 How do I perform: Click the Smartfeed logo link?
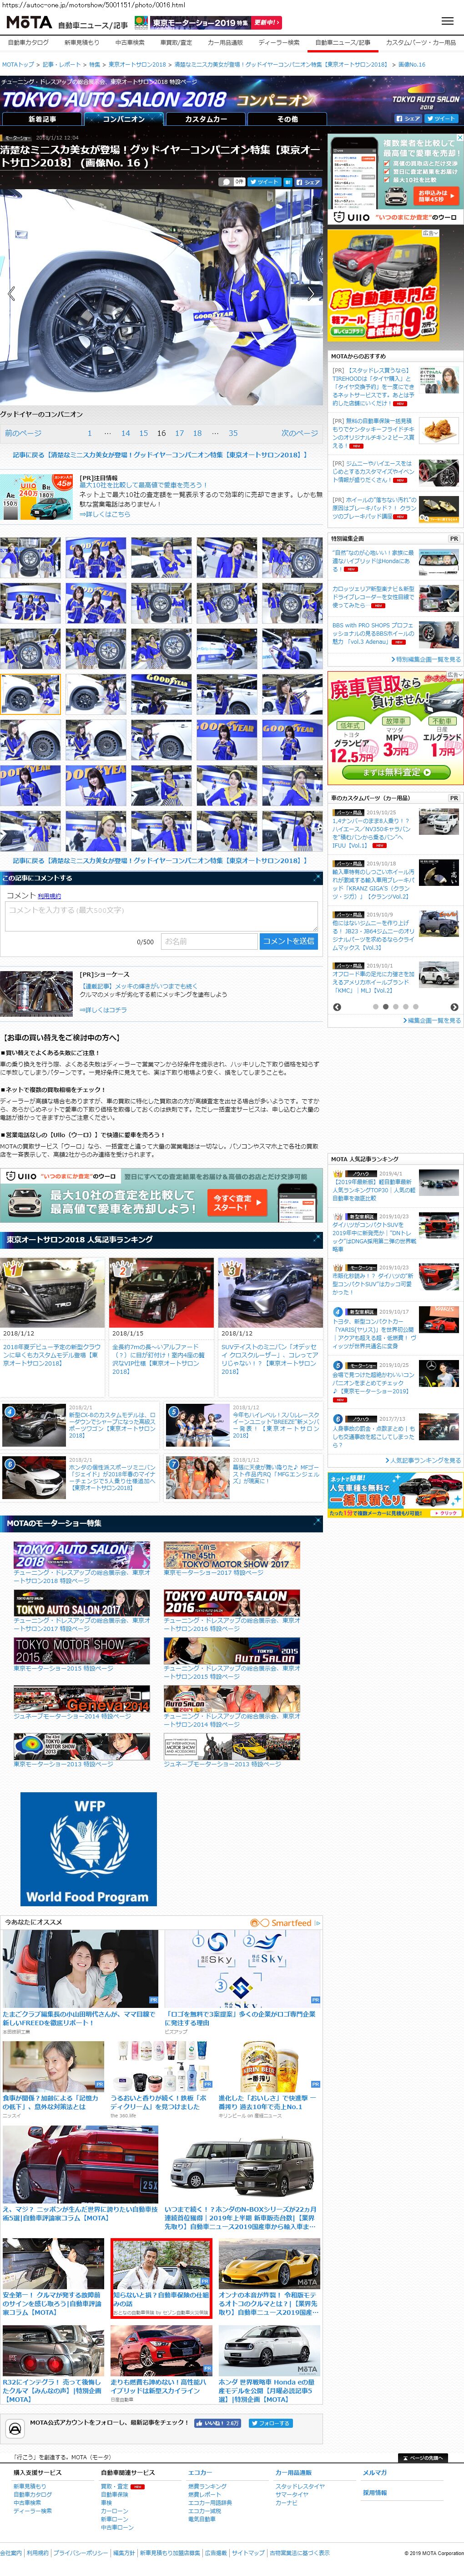tap(284, 1922)
